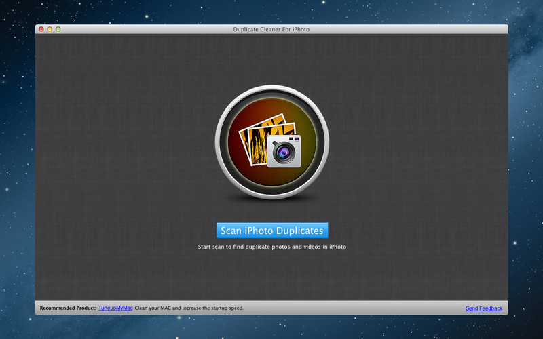Click the Duplicate Cleaner For iPhoto title
This screenshot has height=339, width=543.
pos(271,30)
